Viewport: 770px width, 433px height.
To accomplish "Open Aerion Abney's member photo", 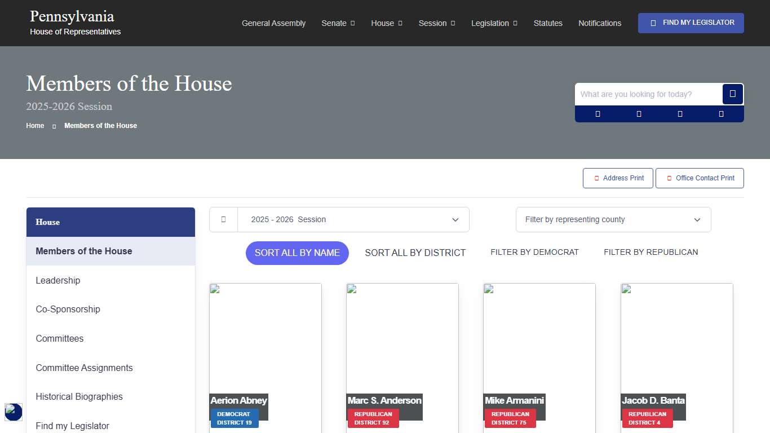I will coord(265,338).
